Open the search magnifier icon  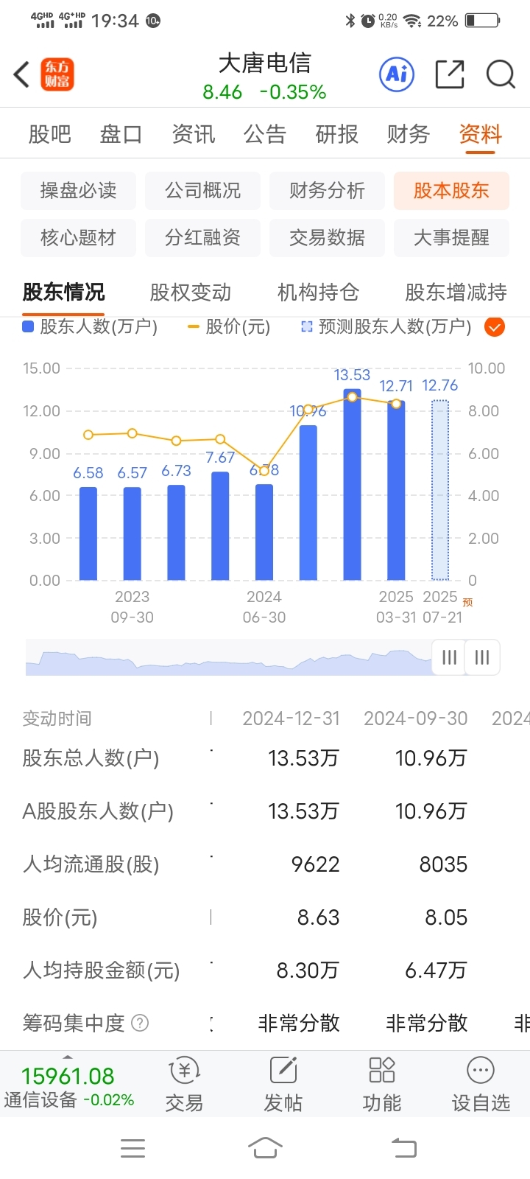point(501,74)
